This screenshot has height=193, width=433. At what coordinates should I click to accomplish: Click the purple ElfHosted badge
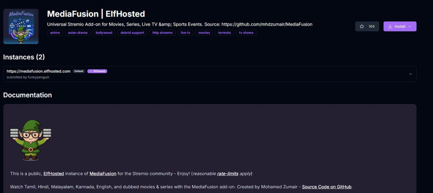tap(97, 71)
